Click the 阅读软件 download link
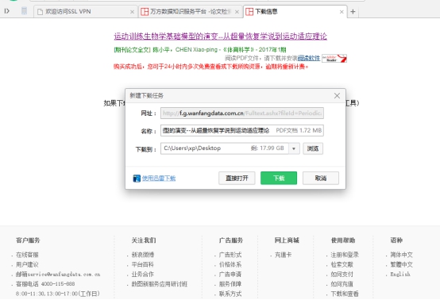 309,58
